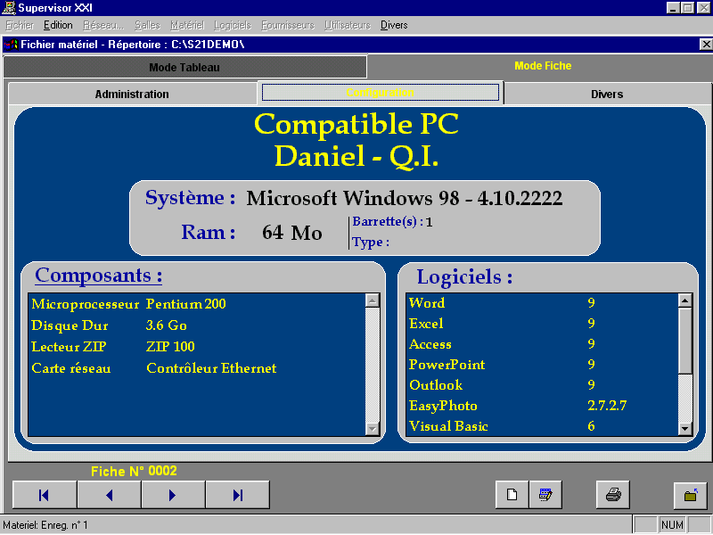Click the 3.6 Go disk value
The image size is (713, 535).
coord(167,325)
